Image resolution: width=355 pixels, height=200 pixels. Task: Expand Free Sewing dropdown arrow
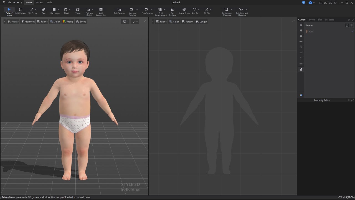(x=151, y=9)
